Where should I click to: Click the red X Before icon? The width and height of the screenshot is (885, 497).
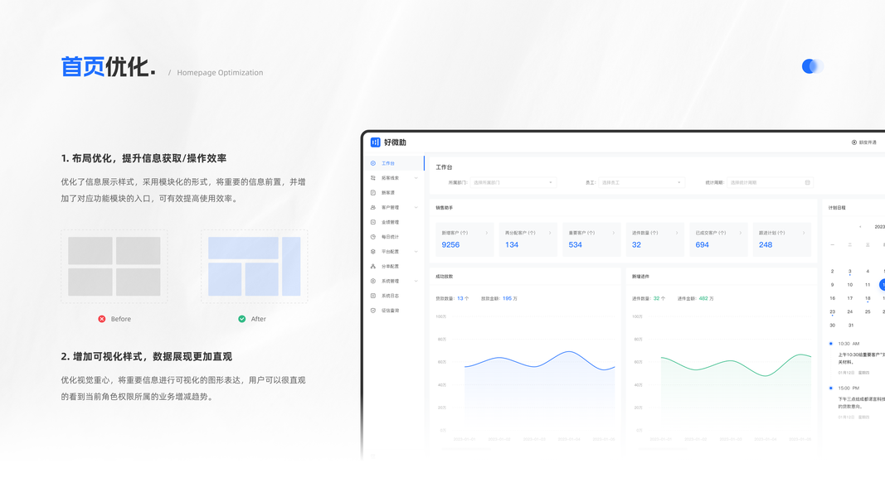pyautogui.click(x=101, y=319)
